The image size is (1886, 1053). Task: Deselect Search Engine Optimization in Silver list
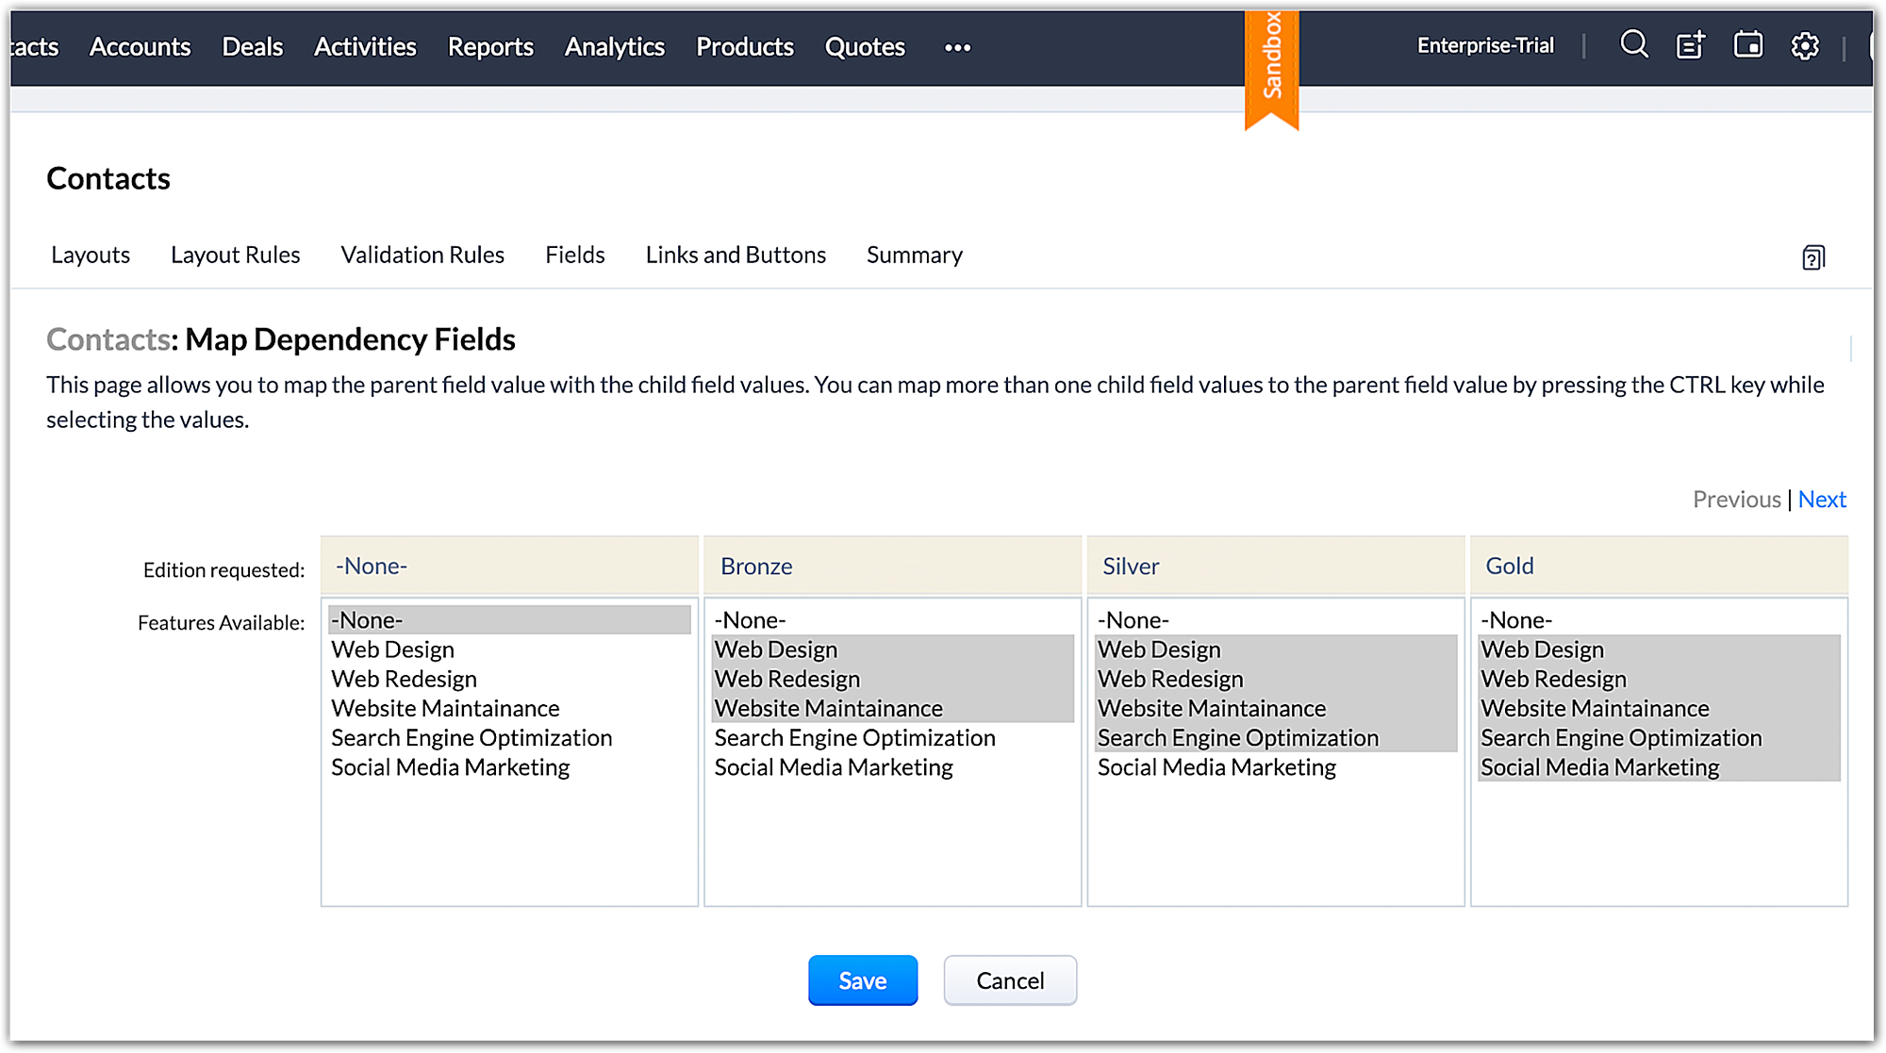tap(1237, 738)
